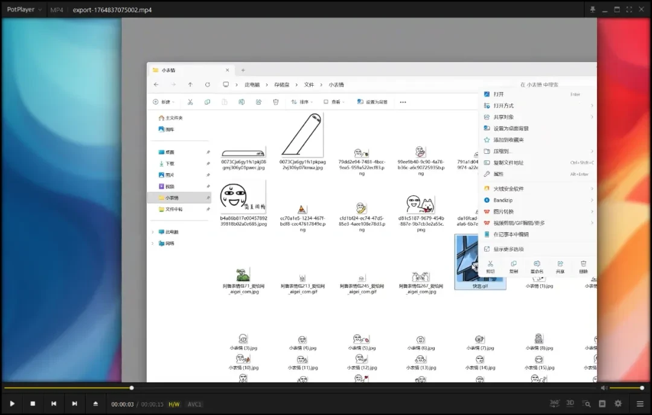Open the 查看 view dropdown

[334, 102]
